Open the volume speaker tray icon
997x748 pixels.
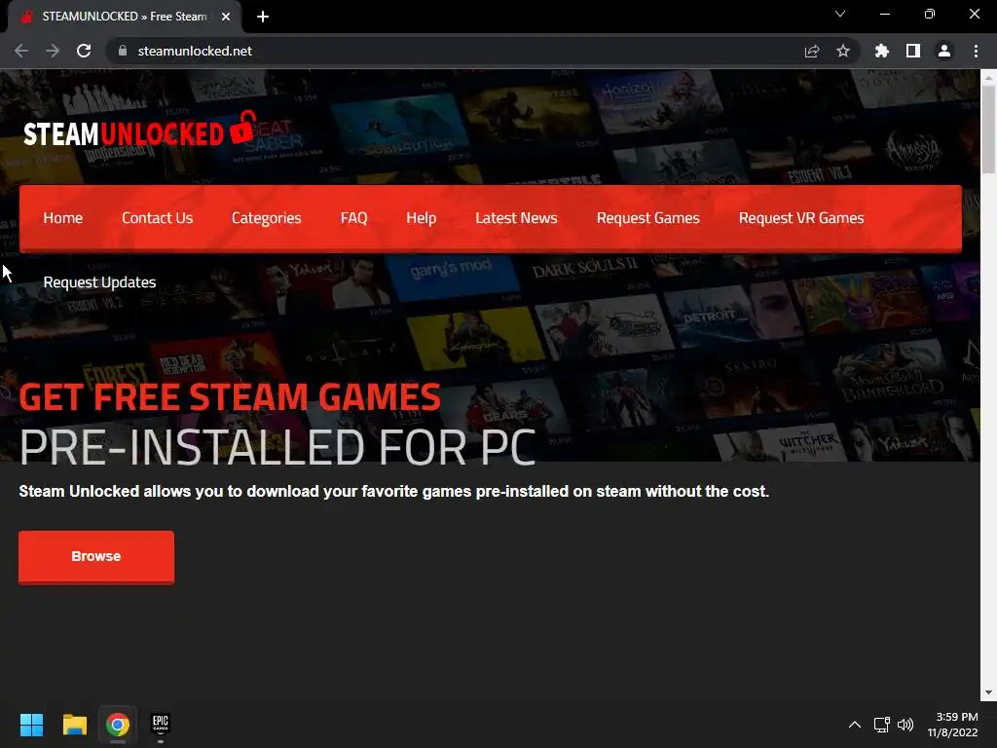click(905, 725)
